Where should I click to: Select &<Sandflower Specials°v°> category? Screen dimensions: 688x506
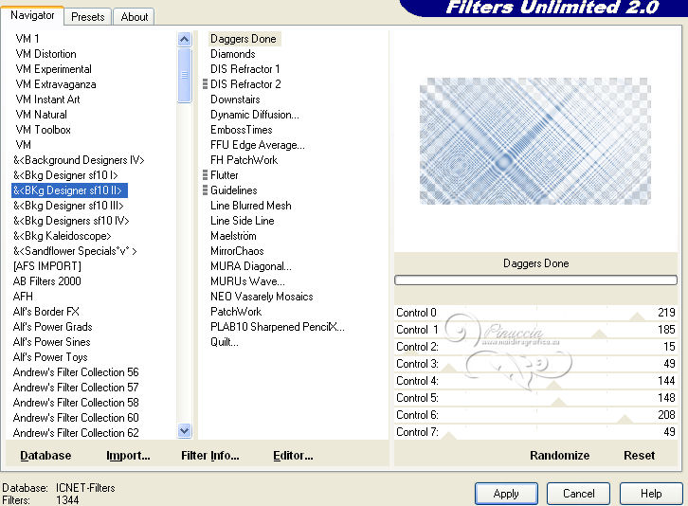pyautogui.click(x=75, y=251)
